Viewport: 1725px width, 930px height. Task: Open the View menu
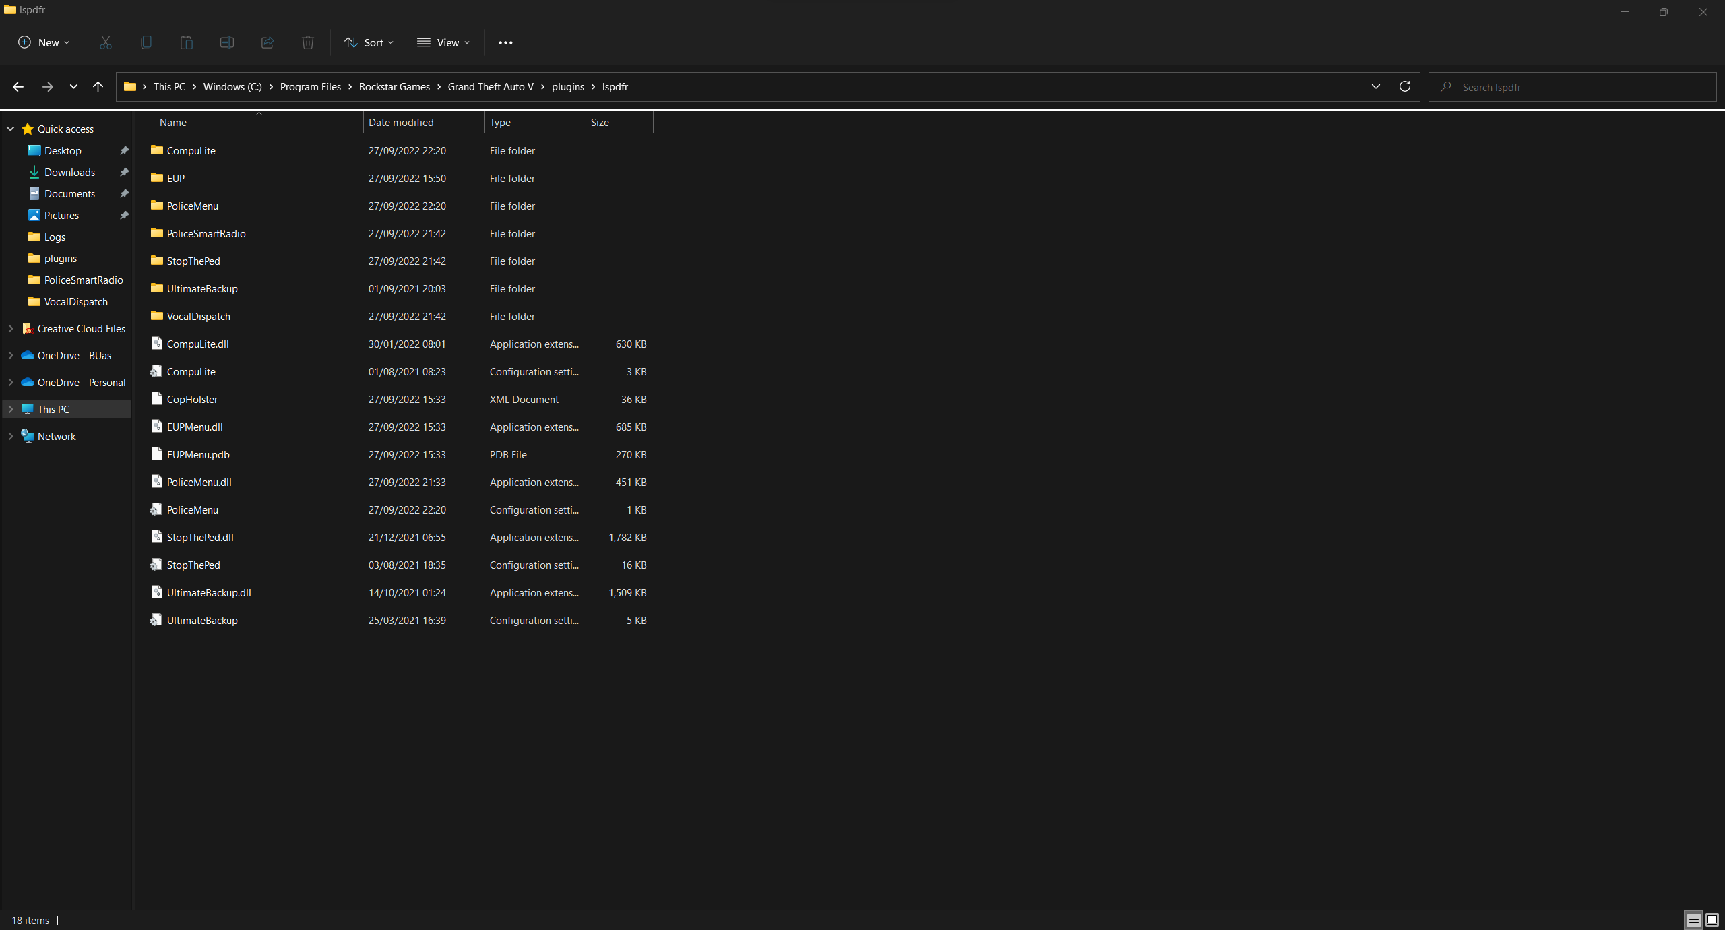443,42
